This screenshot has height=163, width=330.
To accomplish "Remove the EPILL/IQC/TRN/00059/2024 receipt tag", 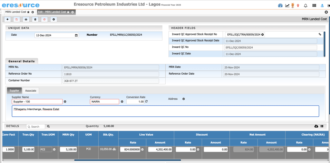I will [x=262, y=34].
